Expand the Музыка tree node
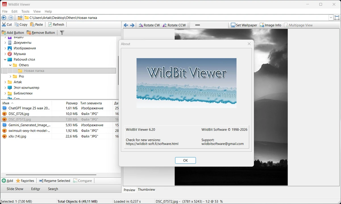The width and height of the screenshot is (341, 204). coord(5,54)
